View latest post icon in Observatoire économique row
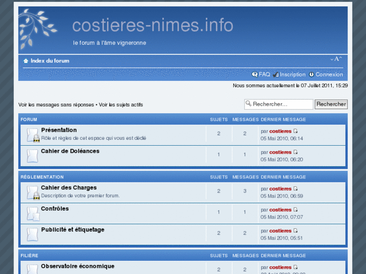The image size is (366, 274). [x=296, y=267]
